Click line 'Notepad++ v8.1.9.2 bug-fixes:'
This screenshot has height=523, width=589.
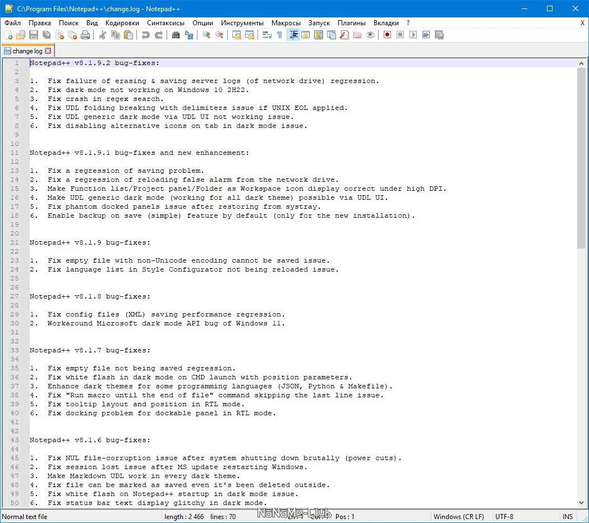(x=94, y=63)
